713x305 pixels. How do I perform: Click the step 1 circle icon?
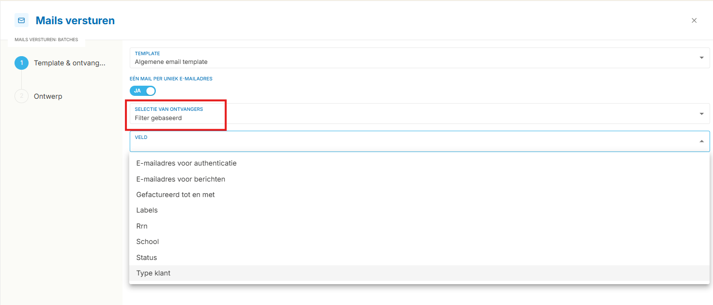click(21, 63)
